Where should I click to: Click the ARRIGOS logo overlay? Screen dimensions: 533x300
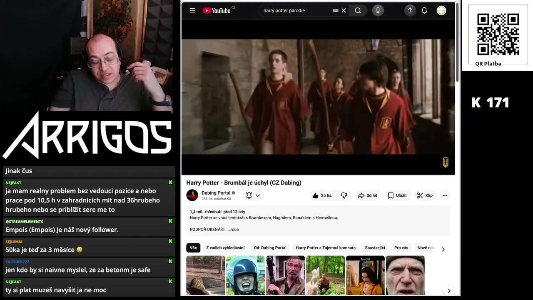(x=87, y=135)
